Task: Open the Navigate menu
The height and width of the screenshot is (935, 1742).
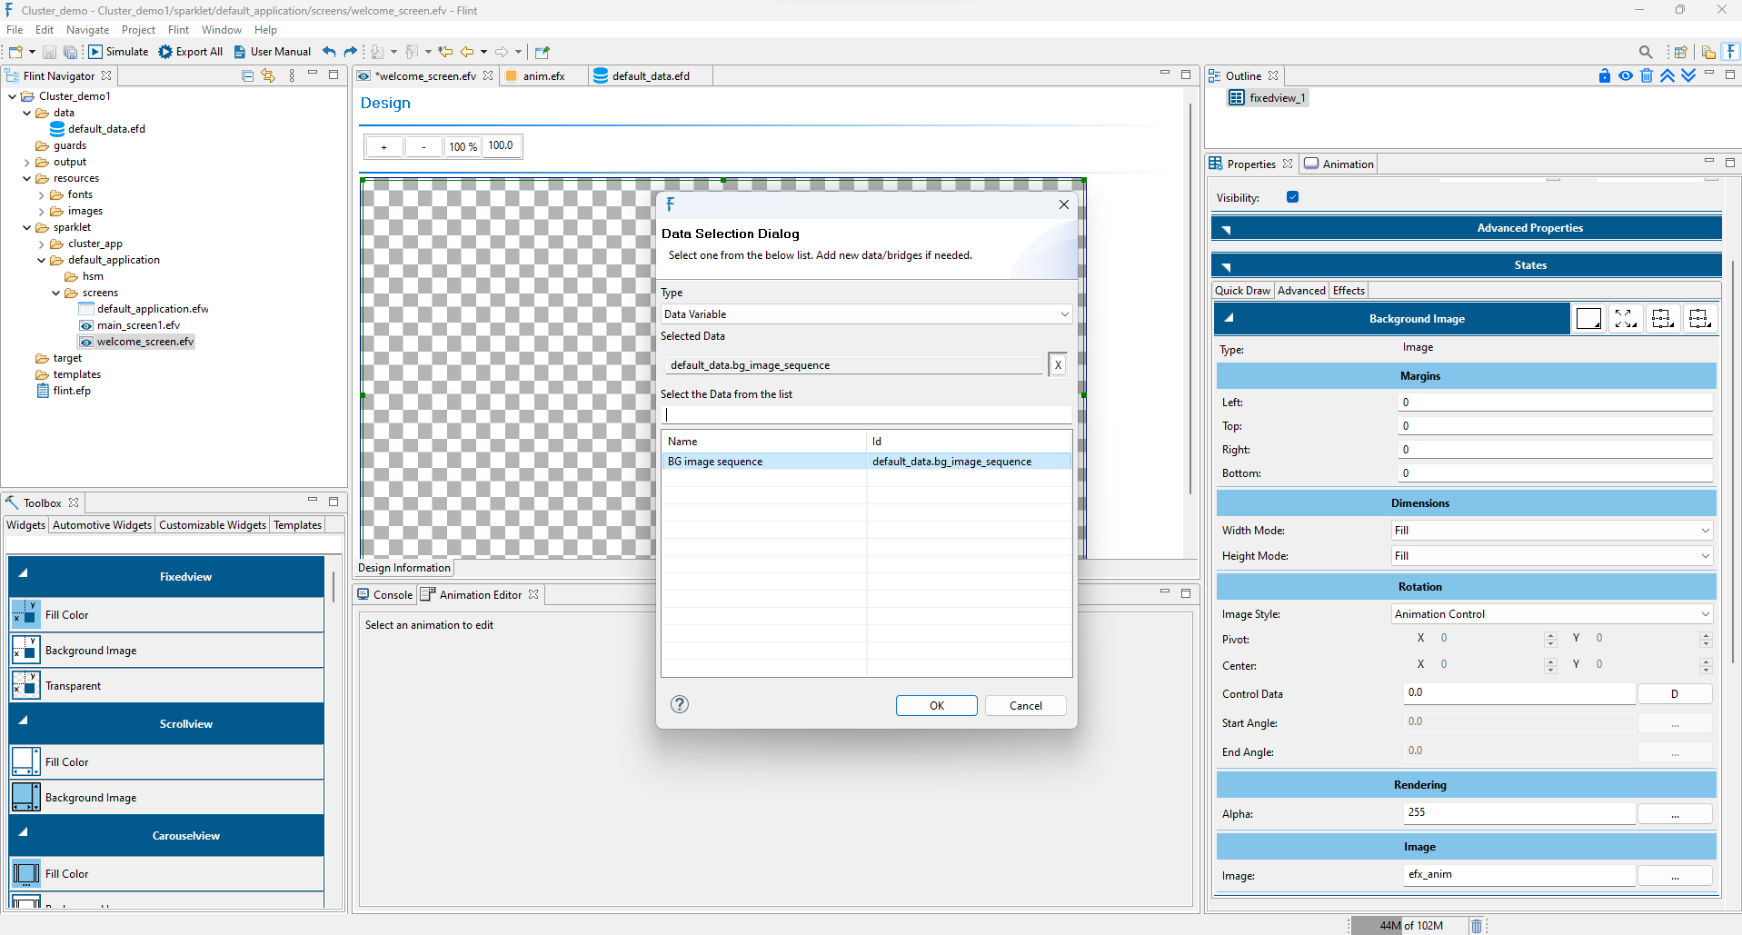Action: pyautogui.click(x=87, y=29)
